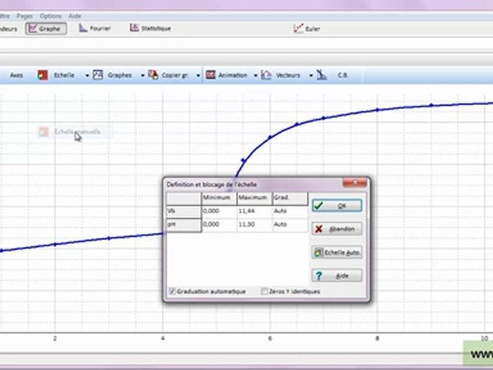Open the Fourier analysis tool
This screenshot has width=493, height=370.
click(94, 28)
